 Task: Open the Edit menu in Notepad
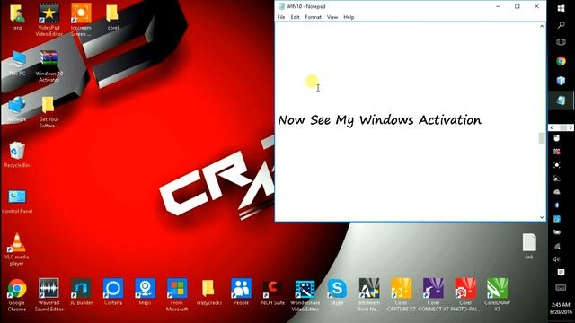tap(296, 17)
